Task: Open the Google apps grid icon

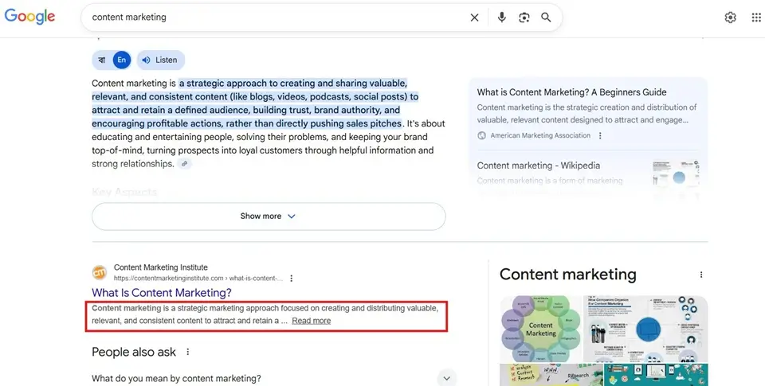Action: pyautogui.click(x=756, y=18)
